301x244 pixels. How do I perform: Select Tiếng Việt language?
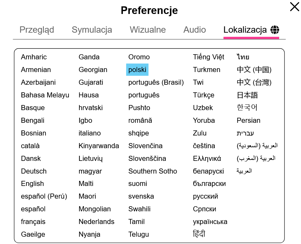coord(209,57)
